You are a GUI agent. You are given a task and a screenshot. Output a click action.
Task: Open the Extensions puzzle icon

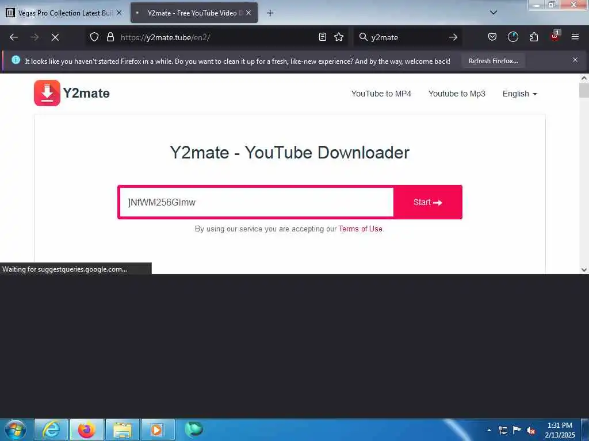coord(534,37)
